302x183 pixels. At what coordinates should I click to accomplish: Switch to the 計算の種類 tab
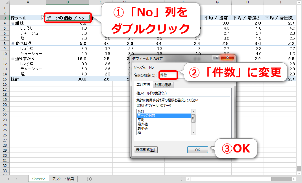pos(163,85)
